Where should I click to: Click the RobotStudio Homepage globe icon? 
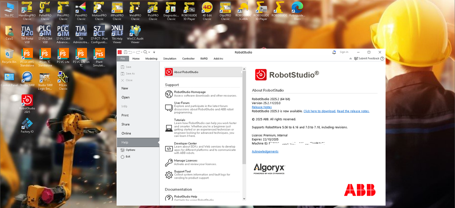tap(169, 94)
